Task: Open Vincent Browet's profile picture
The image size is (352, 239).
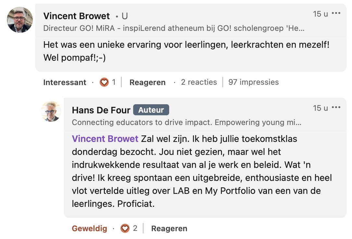Action: click(x=20, y=20)
